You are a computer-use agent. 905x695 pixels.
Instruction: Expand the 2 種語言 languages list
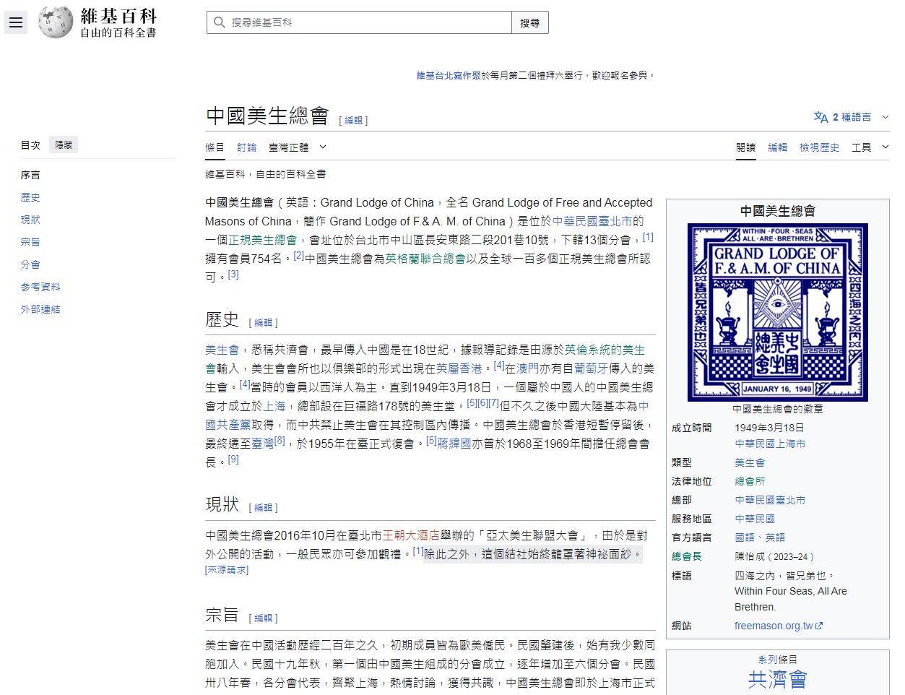[x=852, y=117]
